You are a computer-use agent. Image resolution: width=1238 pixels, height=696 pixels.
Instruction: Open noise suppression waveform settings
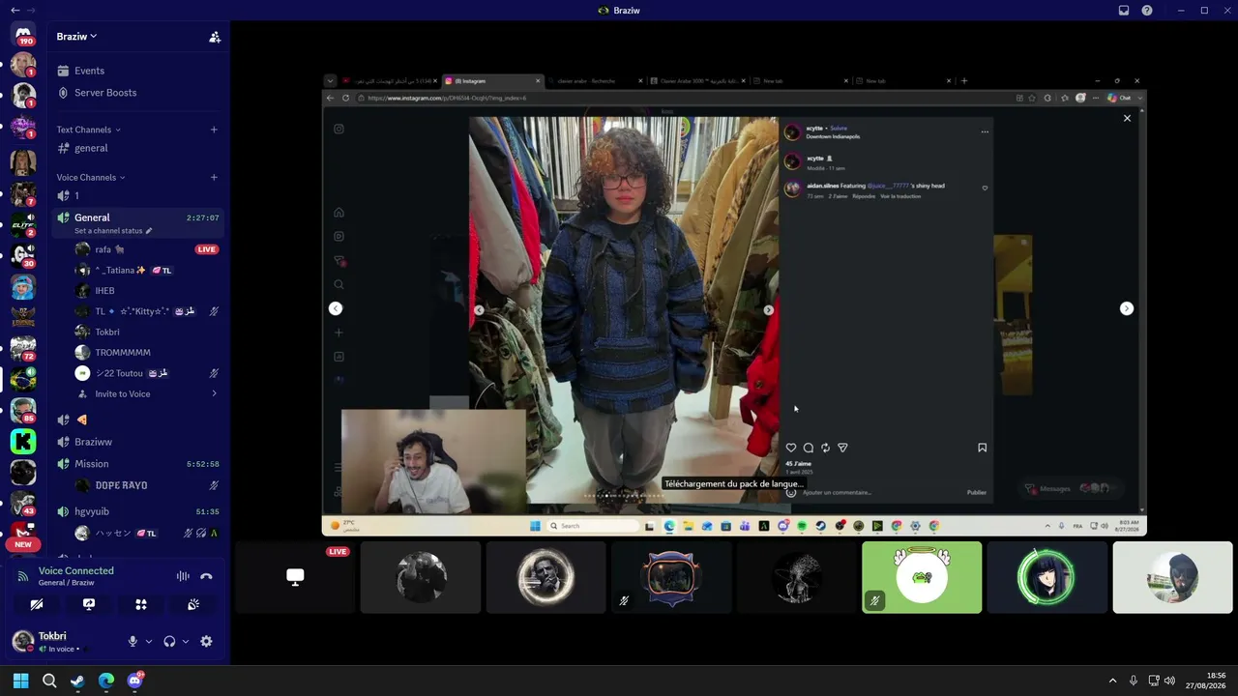click(x=183, y=576)
